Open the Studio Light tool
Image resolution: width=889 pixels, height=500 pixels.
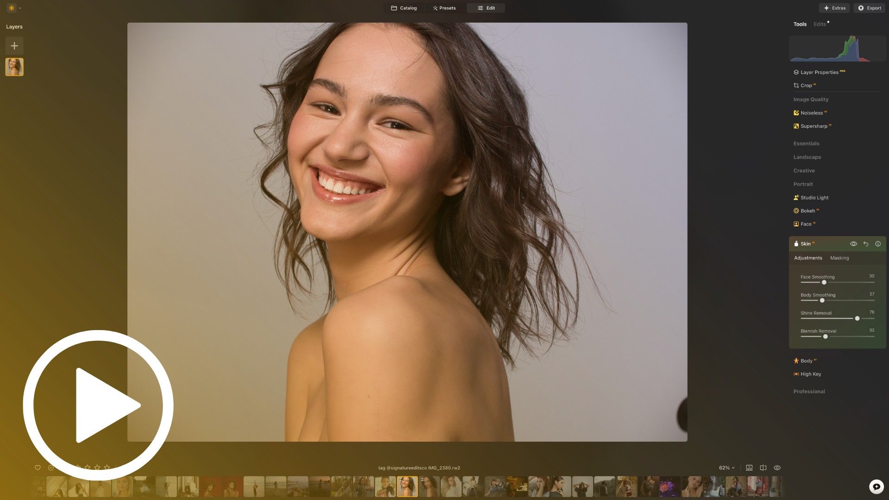tap(814, 198)
